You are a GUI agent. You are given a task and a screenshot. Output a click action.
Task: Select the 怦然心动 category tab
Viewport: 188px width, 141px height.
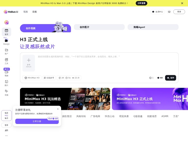coord(110,116)
